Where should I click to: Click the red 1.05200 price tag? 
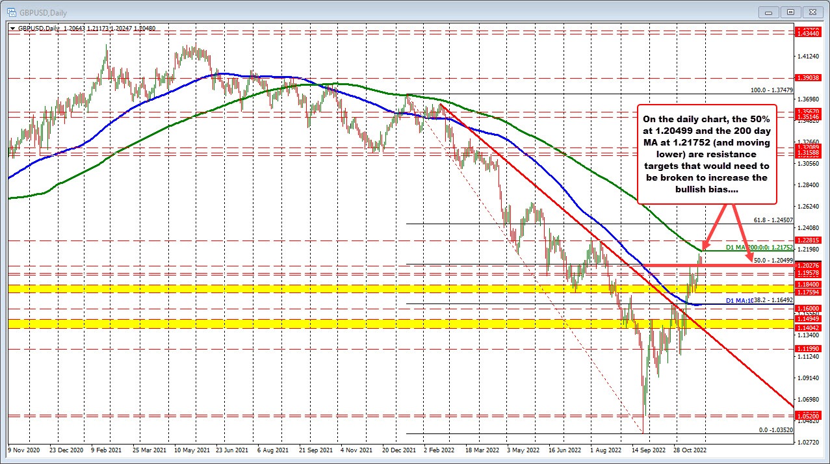[x=808, y=415]
